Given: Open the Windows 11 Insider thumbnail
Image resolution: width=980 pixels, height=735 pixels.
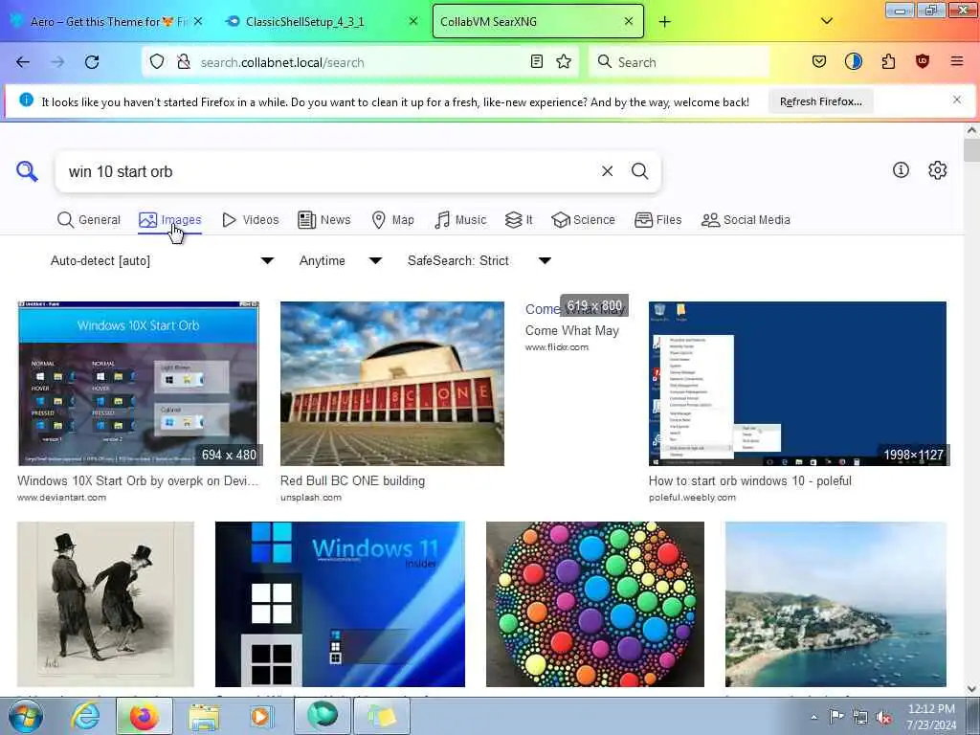Looking at the screenshot, I should coord(340,604).
